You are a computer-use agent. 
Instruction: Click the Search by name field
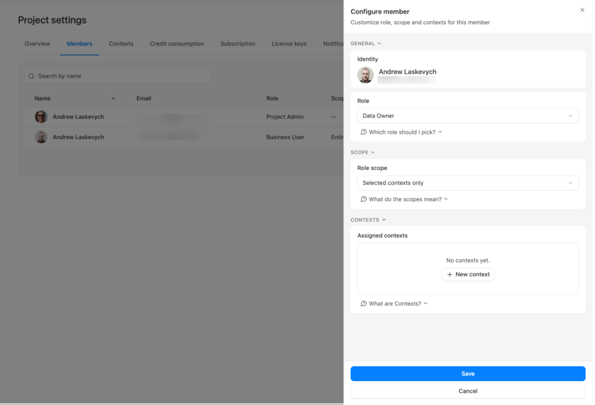click(x=117, y=76)
